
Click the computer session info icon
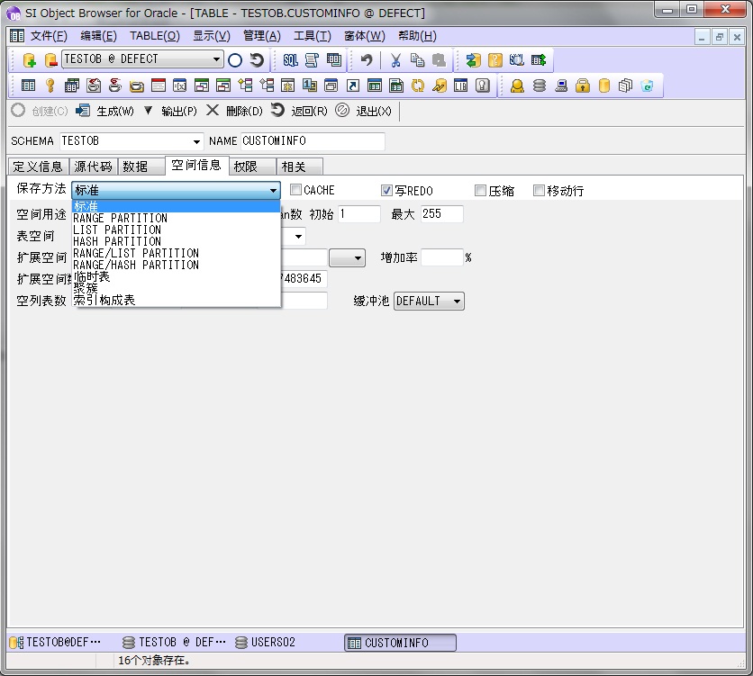point(561,86)
